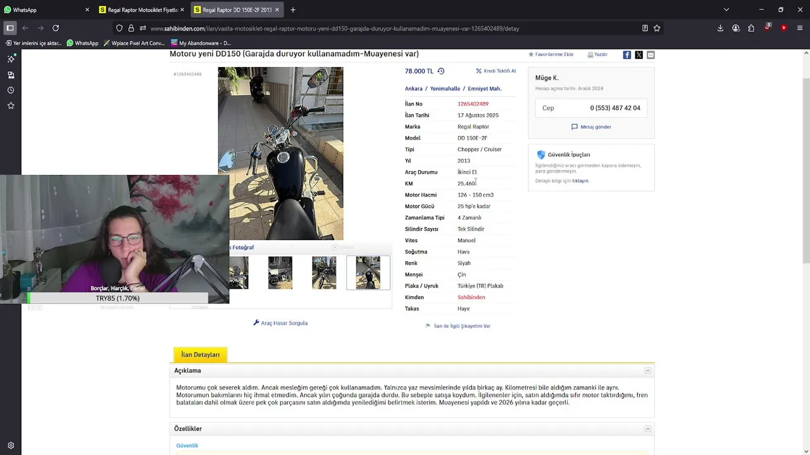Viewport: 810px width, 455px height.
Task: Open the Firefox account icon
Action: pyautogui.click(x=736, y=28)
